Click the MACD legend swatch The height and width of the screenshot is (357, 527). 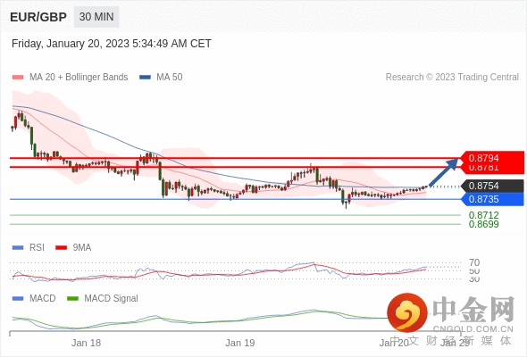click(18, 298)
